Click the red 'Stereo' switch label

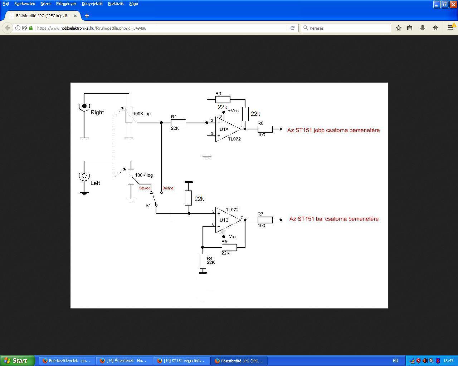click(145, 188)
